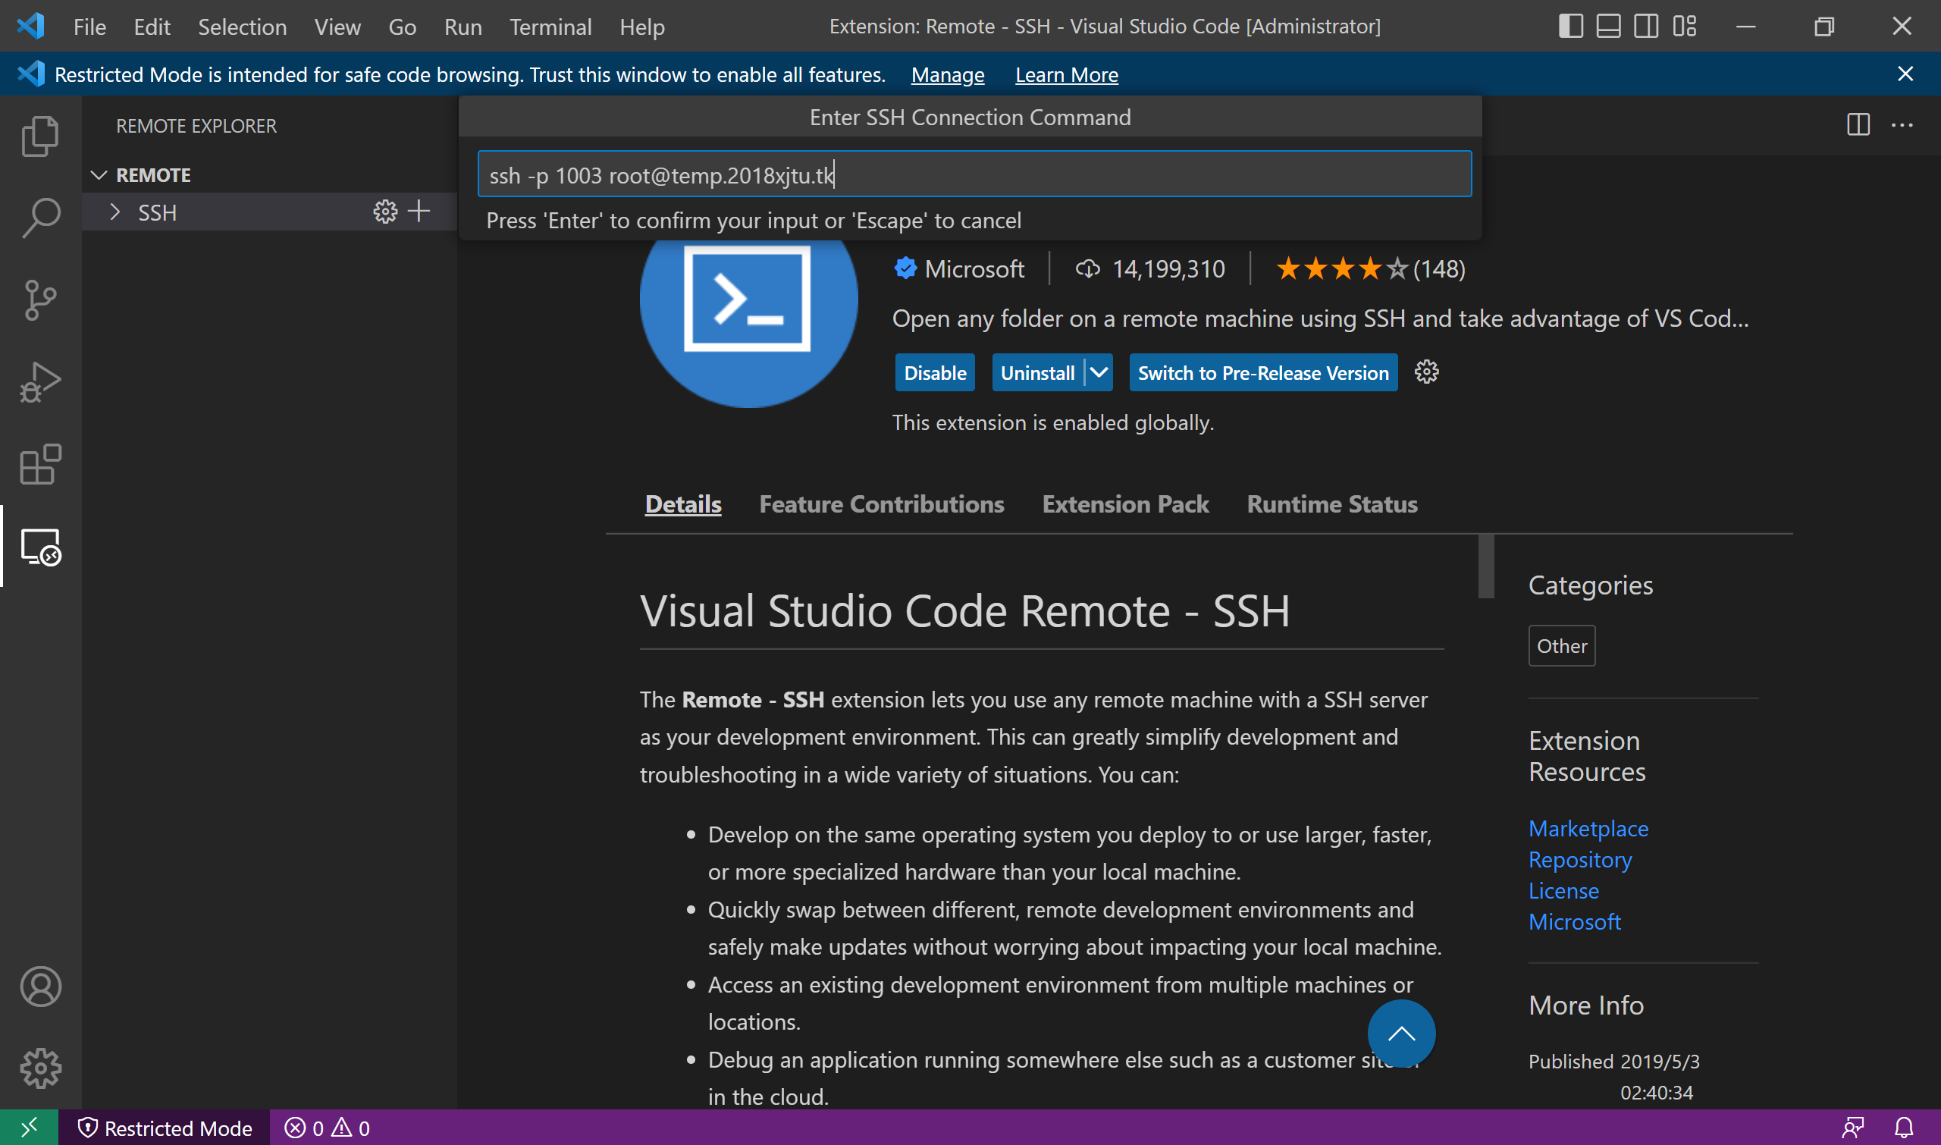Click the scroll to top circle button
1941x1145 pixels.
[x=1401, y=1034]
